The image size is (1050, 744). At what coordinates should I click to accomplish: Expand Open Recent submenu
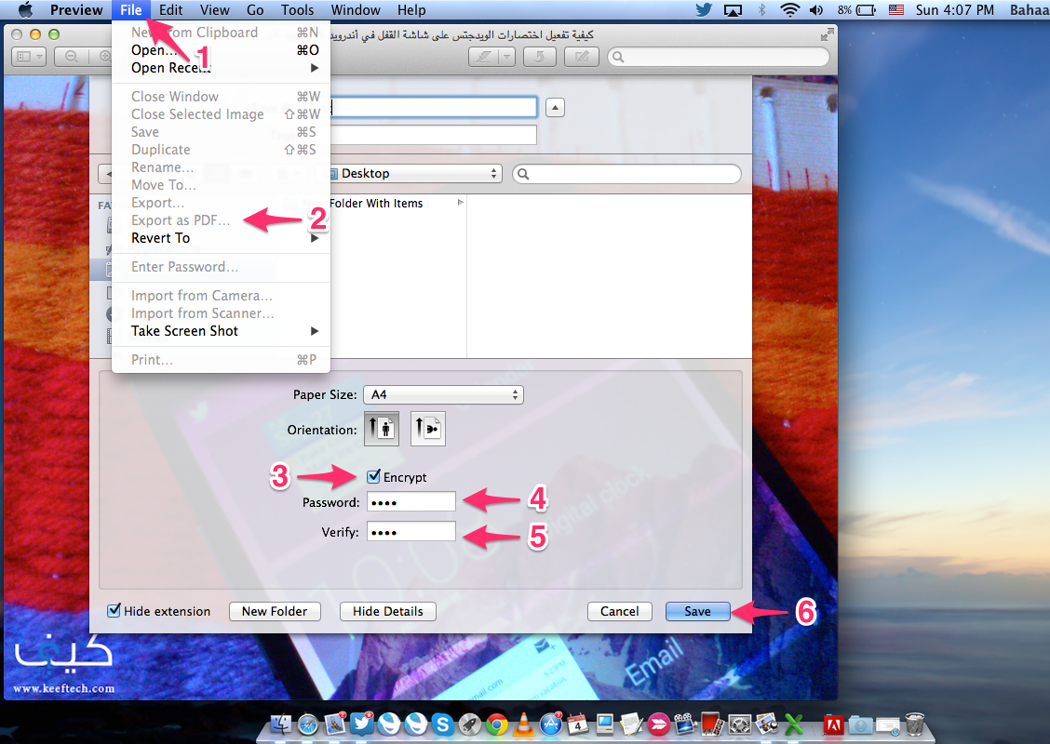[x=221, y=68]
